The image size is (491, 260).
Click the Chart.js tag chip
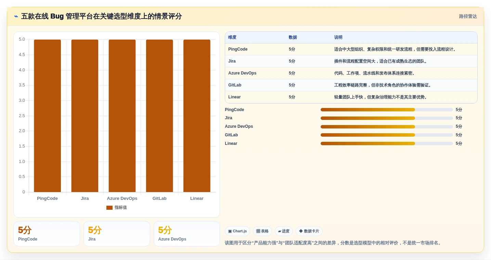[237, 231]
